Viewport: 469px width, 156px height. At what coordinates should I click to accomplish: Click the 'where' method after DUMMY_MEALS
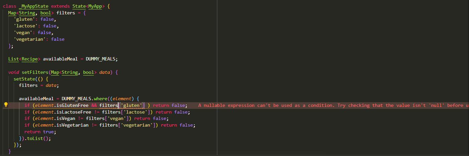click(x=100, y=99)
